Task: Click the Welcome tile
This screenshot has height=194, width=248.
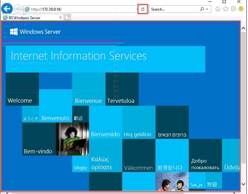Action: point(22,89)
